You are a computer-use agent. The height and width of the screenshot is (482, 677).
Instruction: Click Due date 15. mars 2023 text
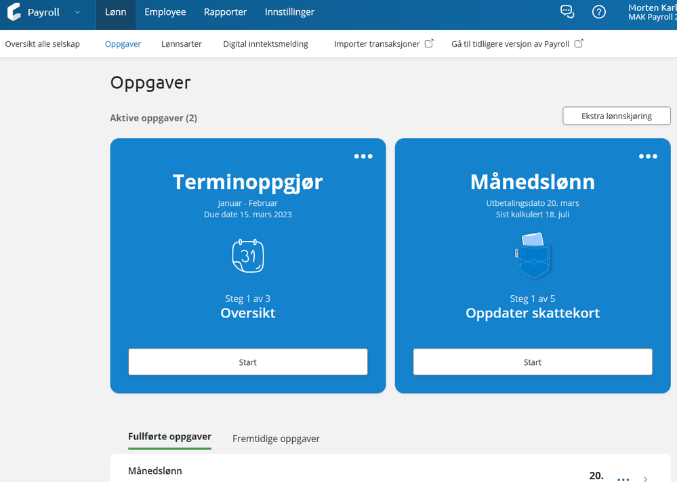(248, 215)
